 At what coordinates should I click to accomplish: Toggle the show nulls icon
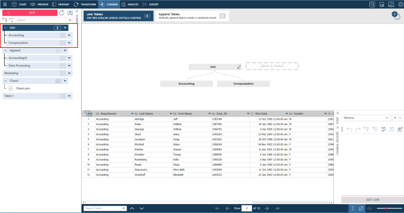361,208
